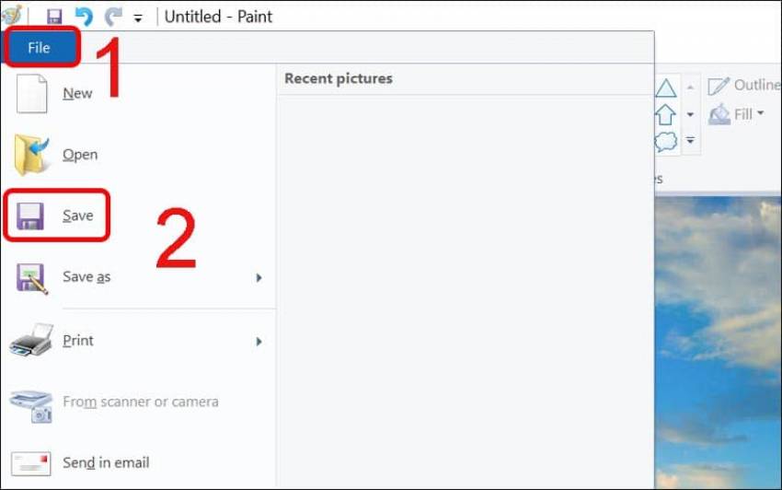Select the cloud callout shape

tap(665, 141)
